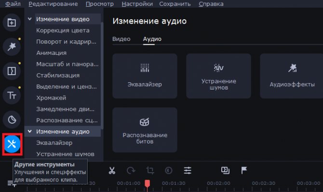Click the crop toolbar icon
Viewport: 323px width, 192px height.
point(150,170)
